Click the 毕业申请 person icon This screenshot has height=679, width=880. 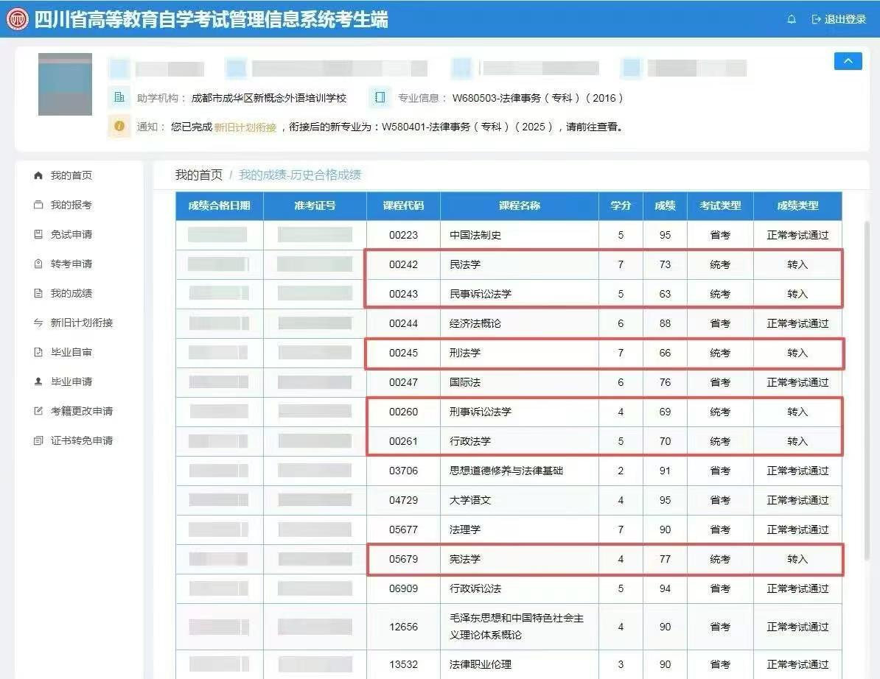click(38, 381)
